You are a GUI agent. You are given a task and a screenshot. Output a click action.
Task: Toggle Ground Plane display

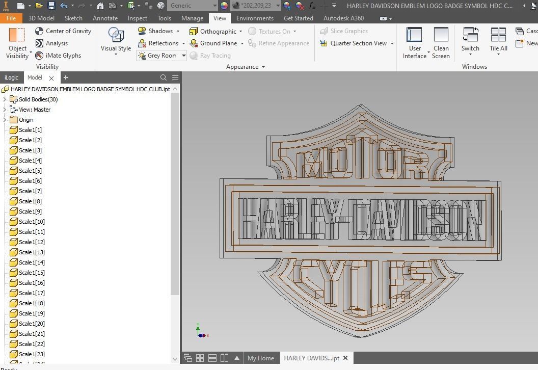tap(214, 43)
